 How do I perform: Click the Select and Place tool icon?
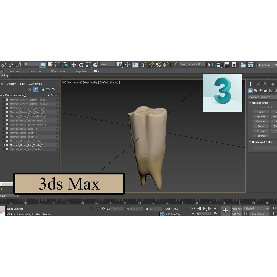click(x=96, y=65)
